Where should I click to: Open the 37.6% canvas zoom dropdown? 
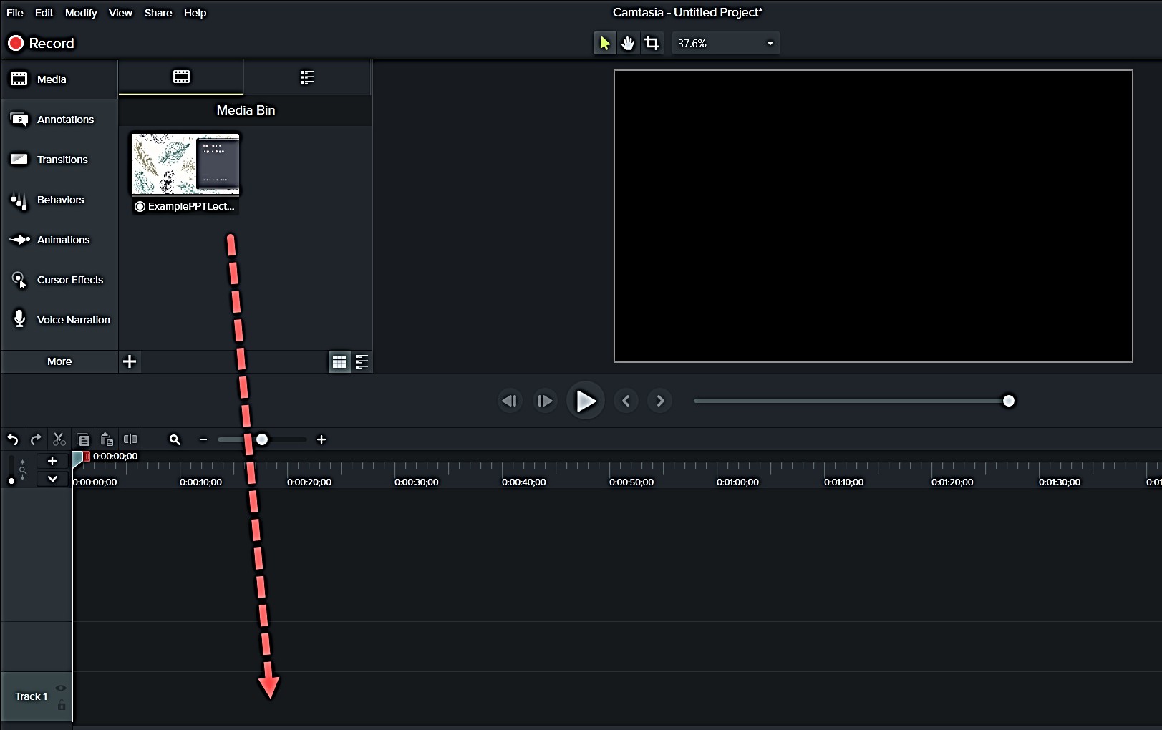point(725,43)
